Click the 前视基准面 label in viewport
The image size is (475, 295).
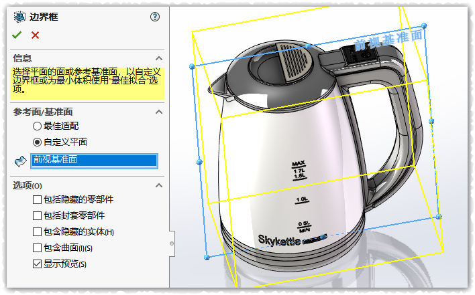[x=388, y=40]
